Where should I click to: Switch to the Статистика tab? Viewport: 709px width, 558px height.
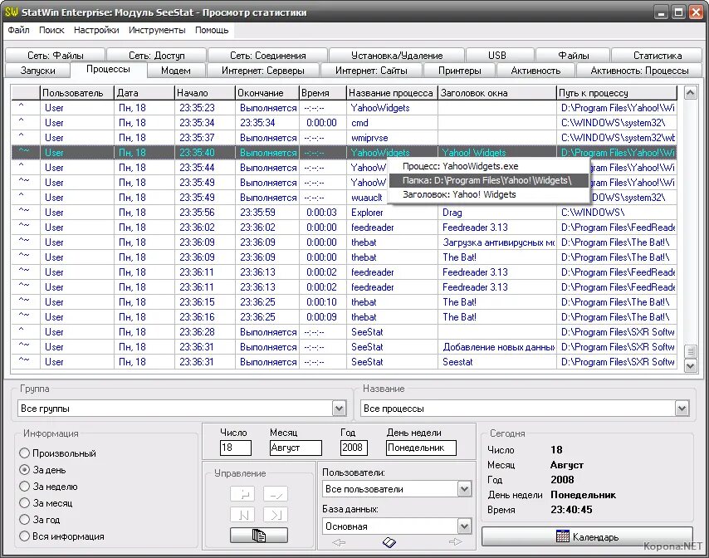click(658, 55)
